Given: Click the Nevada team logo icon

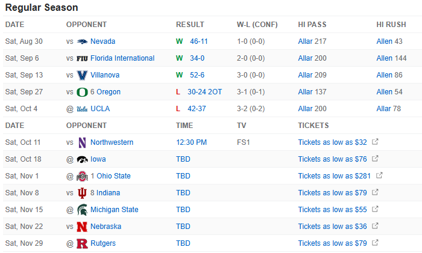Looking at the screenshot, I should pyautogui.click(x=82, y=41).
